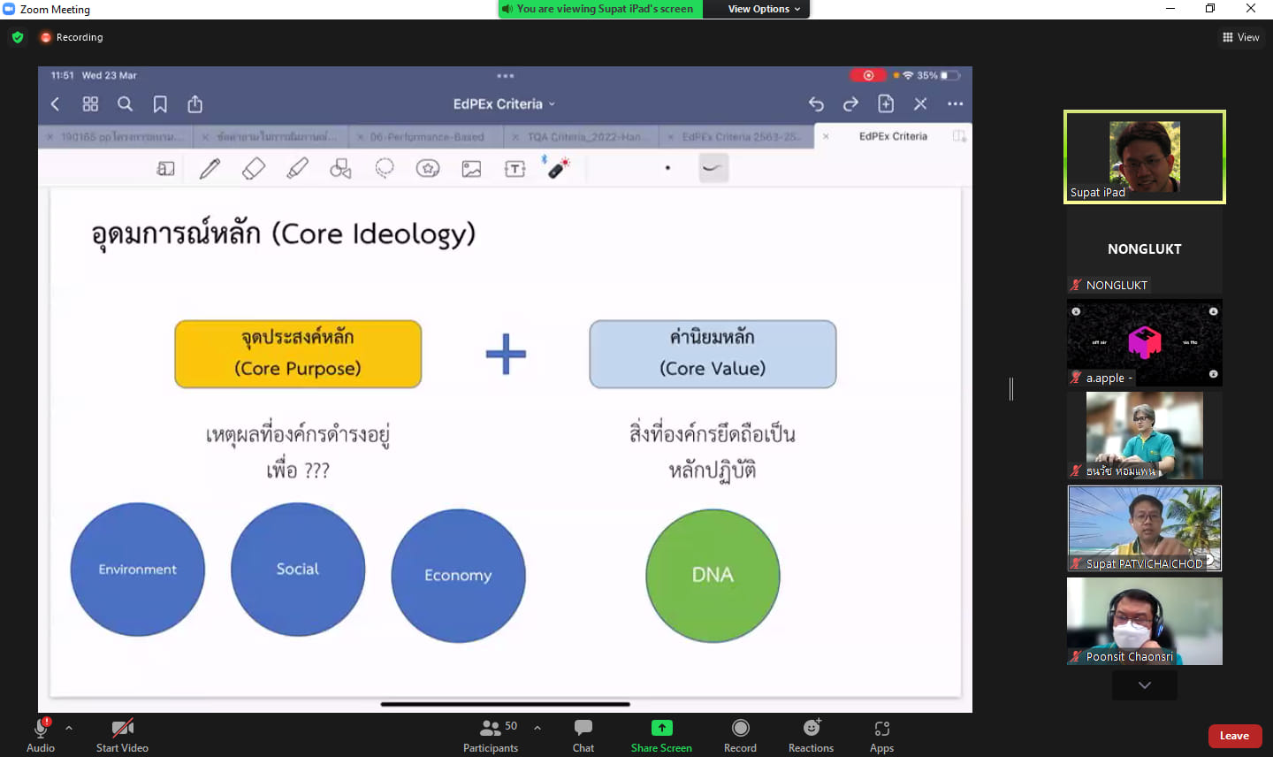Switch to the 06-Performance-Based tab
The width and height of the screenshot is (1273, 757).
pos(426,137)
